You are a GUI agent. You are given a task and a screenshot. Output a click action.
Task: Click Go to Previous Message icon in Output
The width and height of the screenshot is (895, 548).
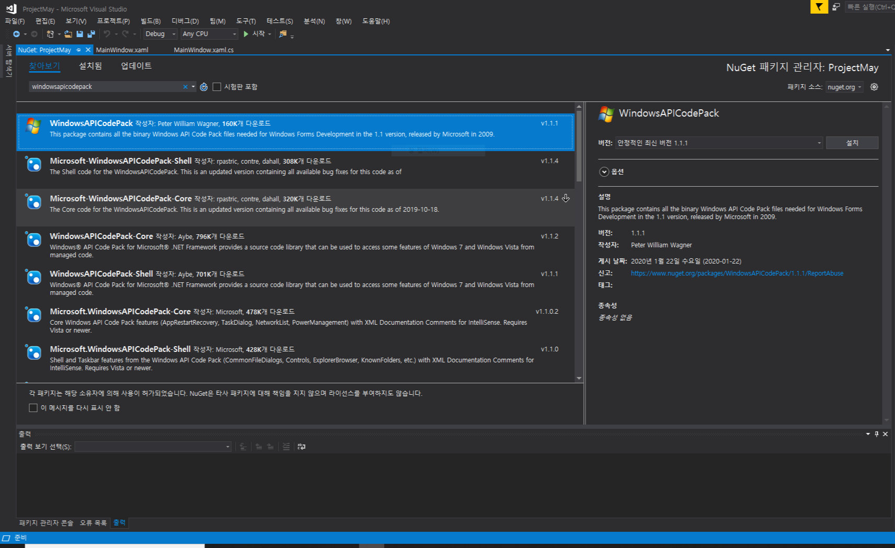click(258, 447)
